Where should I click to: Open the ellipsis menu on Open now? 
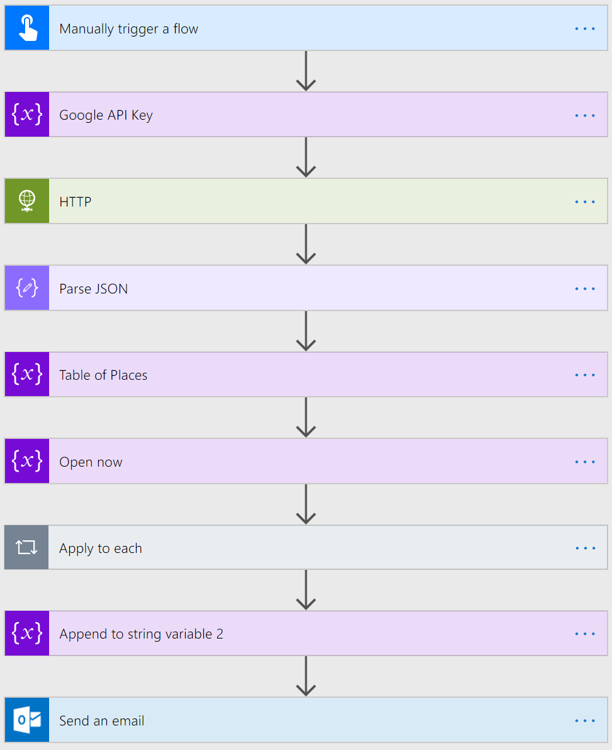click(585, 462)
